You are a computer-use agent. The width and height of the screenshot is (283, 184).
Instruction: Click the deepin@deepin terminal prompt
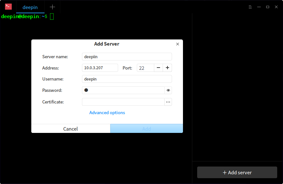click(x=24, y=16)
